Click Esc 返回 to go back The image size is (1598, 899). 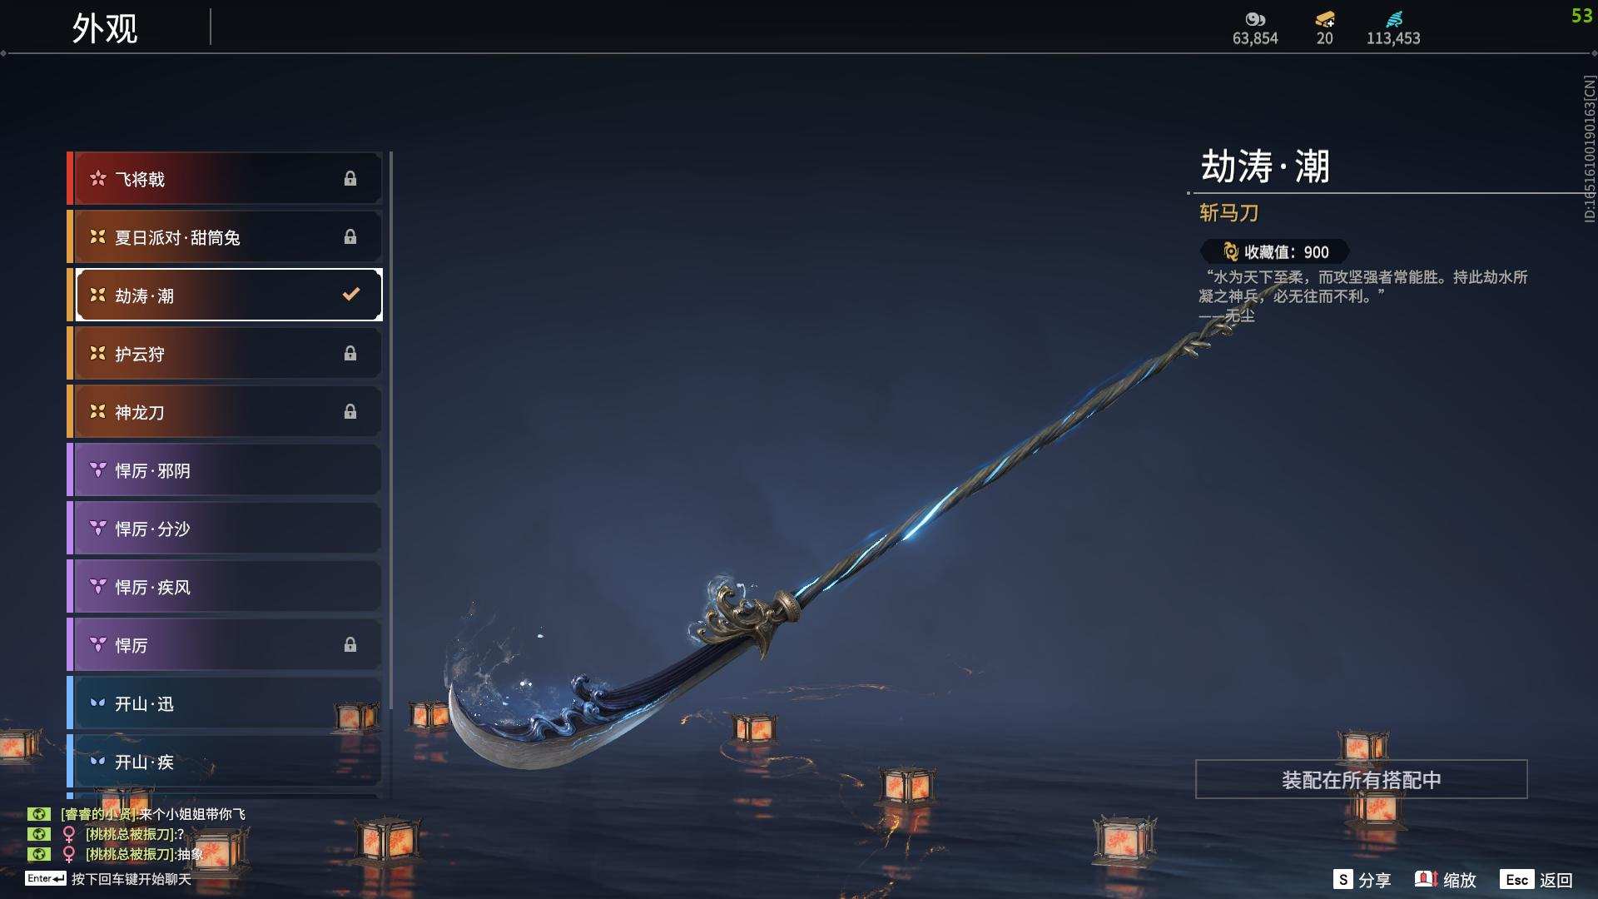pos(1536,879)
